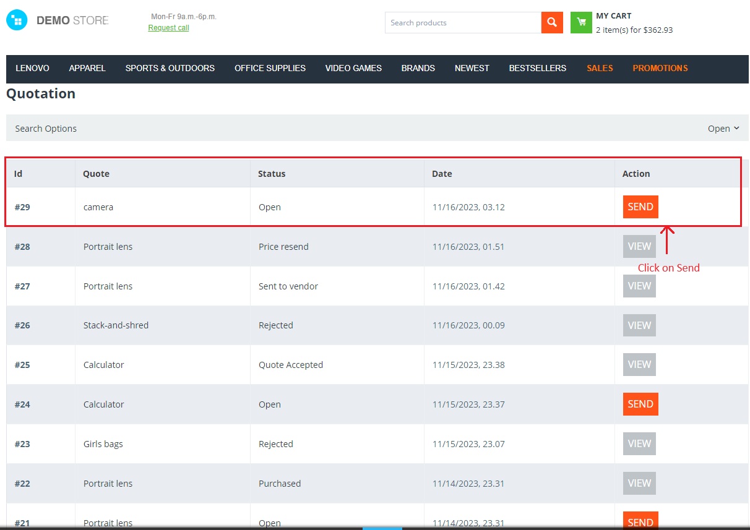This screenshot has width=750, height=530.
Task: Click date 11/16/2023, 00.09
Action: click(468, 325)
